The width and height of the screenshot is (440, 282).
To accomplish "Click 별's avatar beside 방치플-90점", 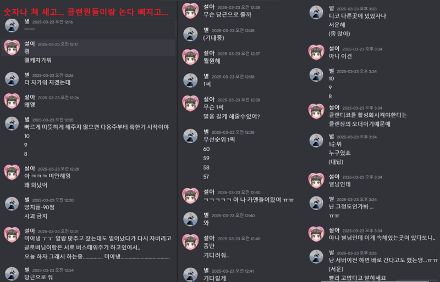I will tap(12, 204).
